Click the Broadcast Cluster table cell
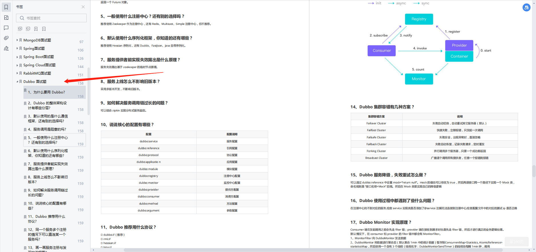This screenshot has height=252, width=536. 376,158
